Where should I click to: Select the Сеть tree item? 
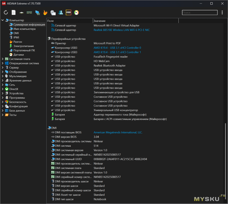10,85
